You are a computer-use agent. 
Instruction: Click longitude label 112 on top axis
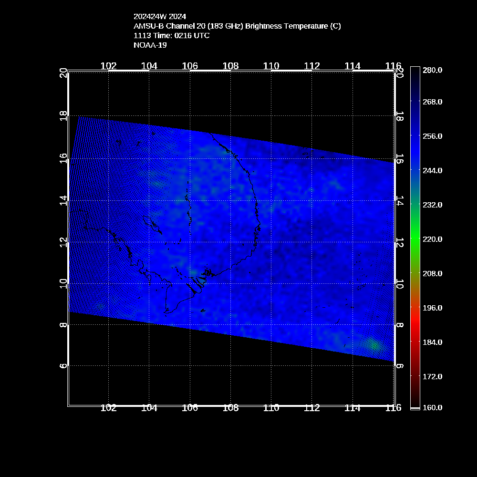tap(312, 66)
